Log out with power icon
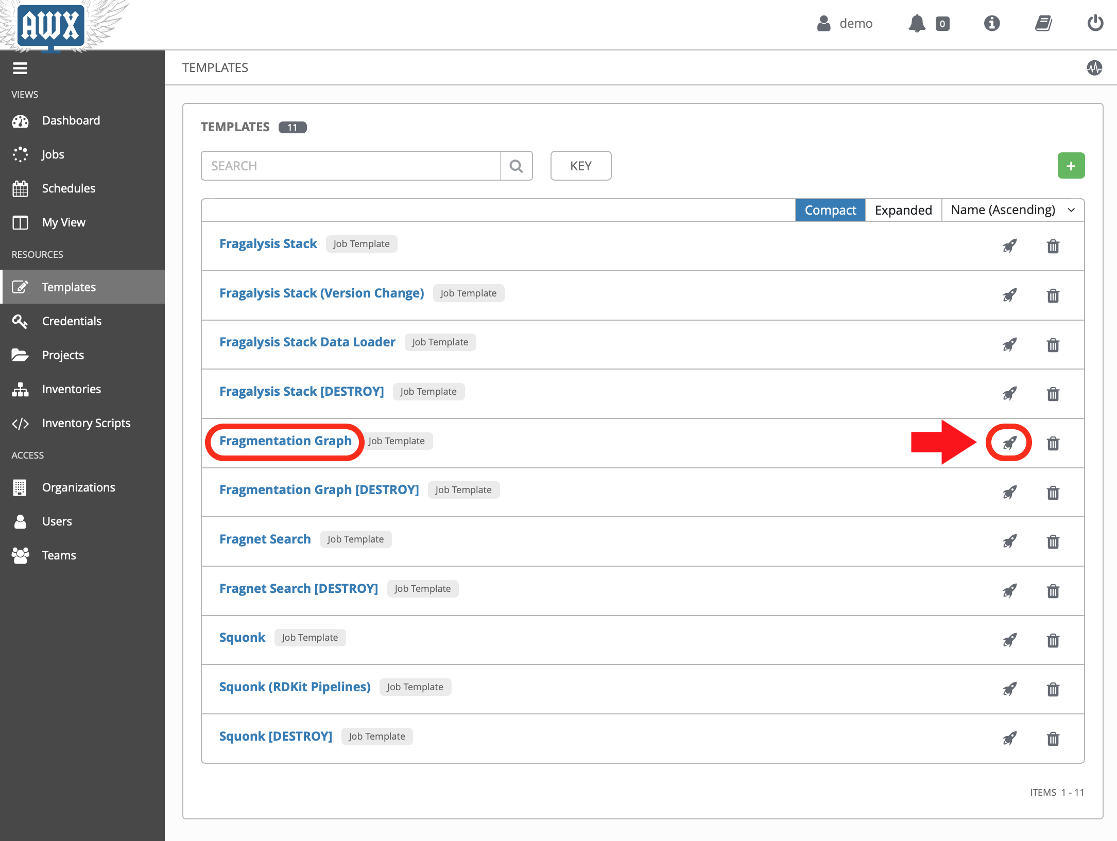 pyautogui.click(x=1095, y=23)
